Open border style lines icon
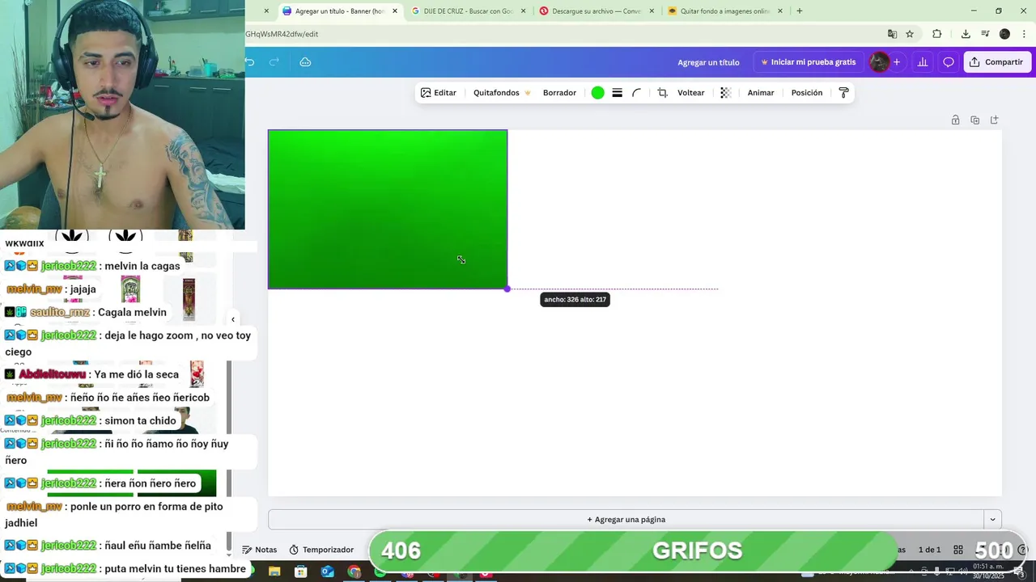1036x582 pixels. tap(617, 93)
